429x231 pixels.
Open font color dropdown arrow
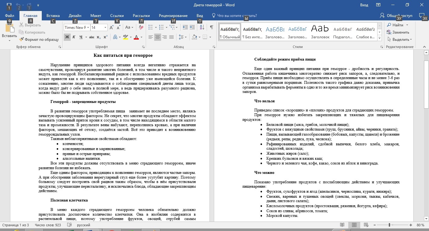[x=141, y=37]
